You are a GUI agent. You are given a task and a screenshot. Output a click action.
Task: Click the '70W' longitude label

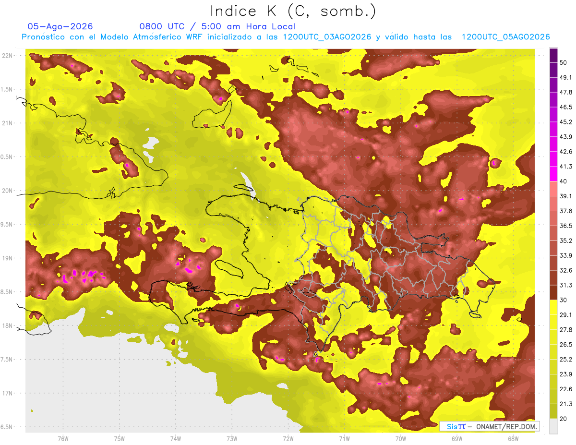pyautogui.click(x=401, y=438)
